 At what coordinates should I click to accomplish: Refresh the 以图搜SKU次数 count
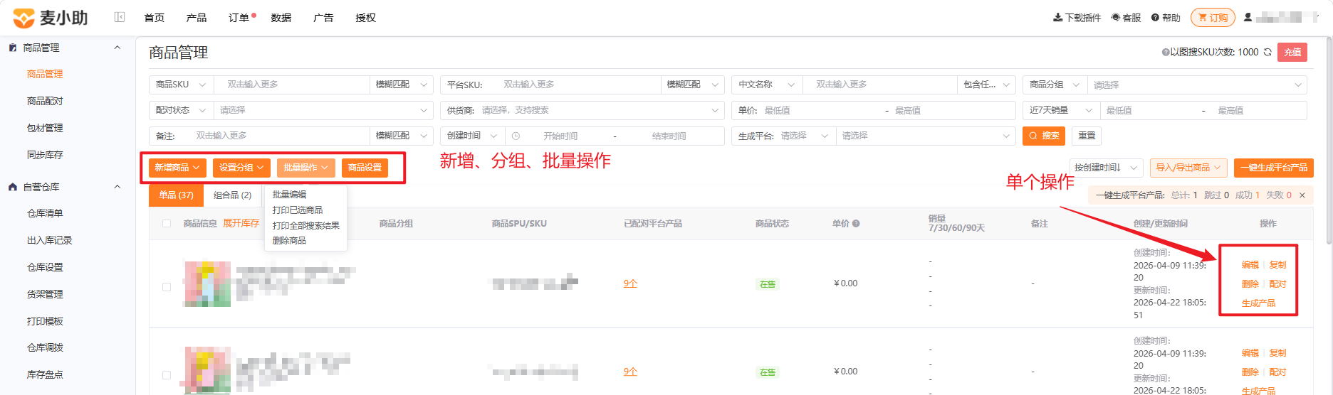(x=1267, y=52)
